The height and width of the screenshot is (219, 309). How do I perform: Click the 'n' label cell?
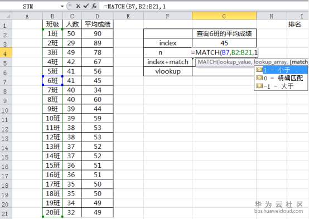[168, 52]
